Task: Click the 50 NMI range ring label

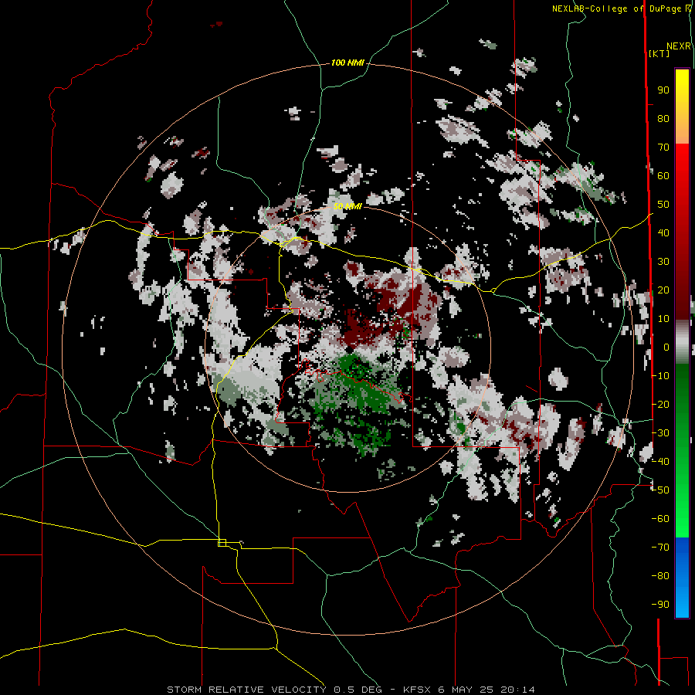Action: 347,206
